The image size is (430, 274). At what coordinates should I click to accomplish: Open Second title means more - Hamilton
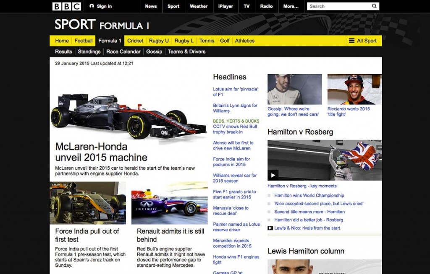click(x=309, y=212)
